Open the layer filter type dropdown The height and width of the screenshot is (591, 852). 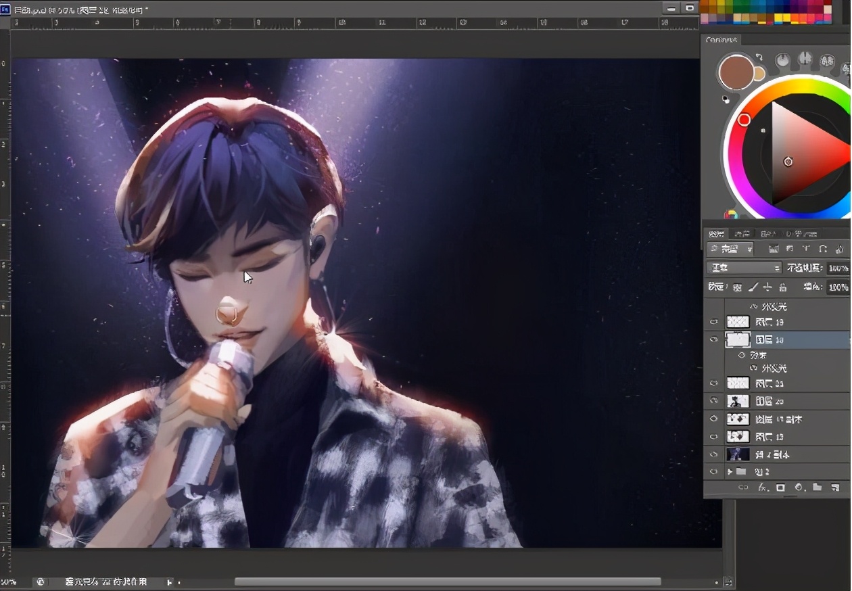point(730,250)
